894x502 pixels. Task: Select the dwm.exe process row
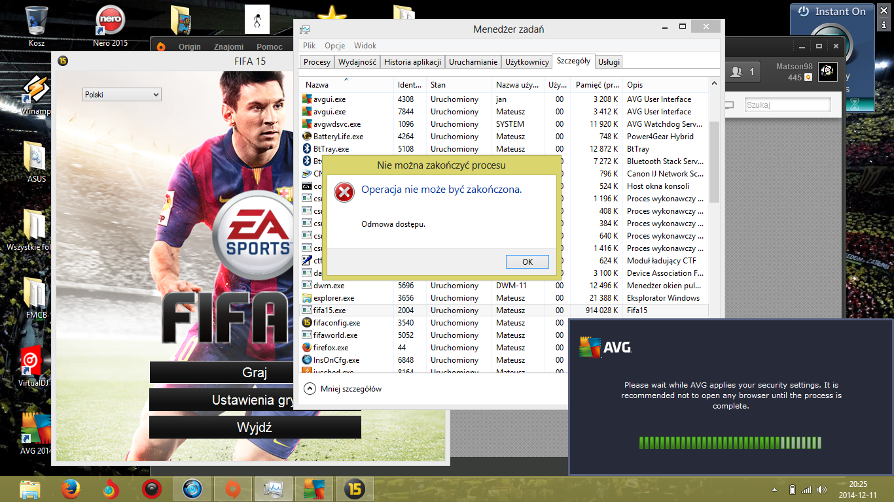pyautogui.click(x=504, y=286)
